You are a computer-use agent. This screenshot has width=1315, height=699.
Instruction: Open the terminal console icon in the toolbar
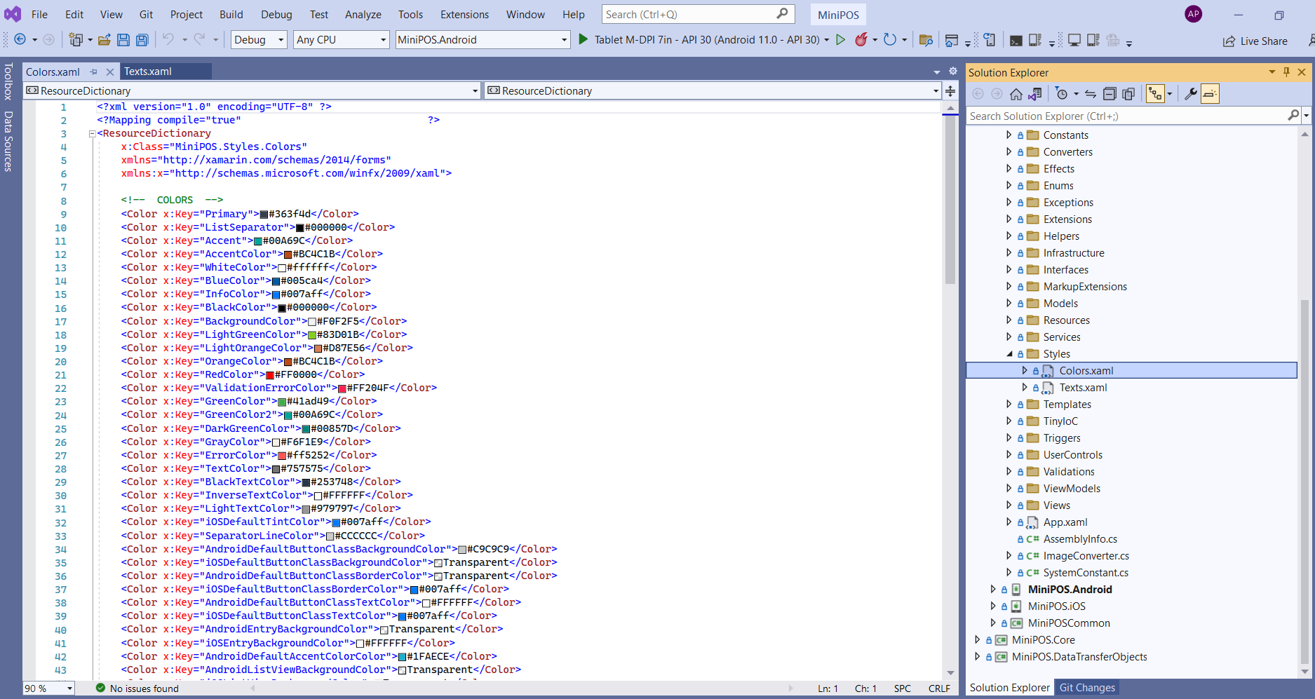click(x=1016, y=41)
